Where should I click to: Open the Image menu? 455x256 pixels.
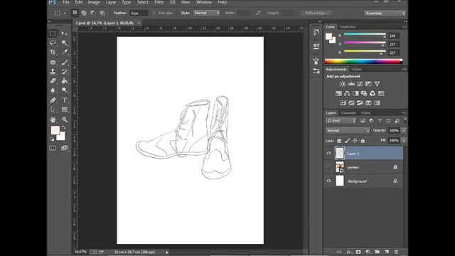94,2
